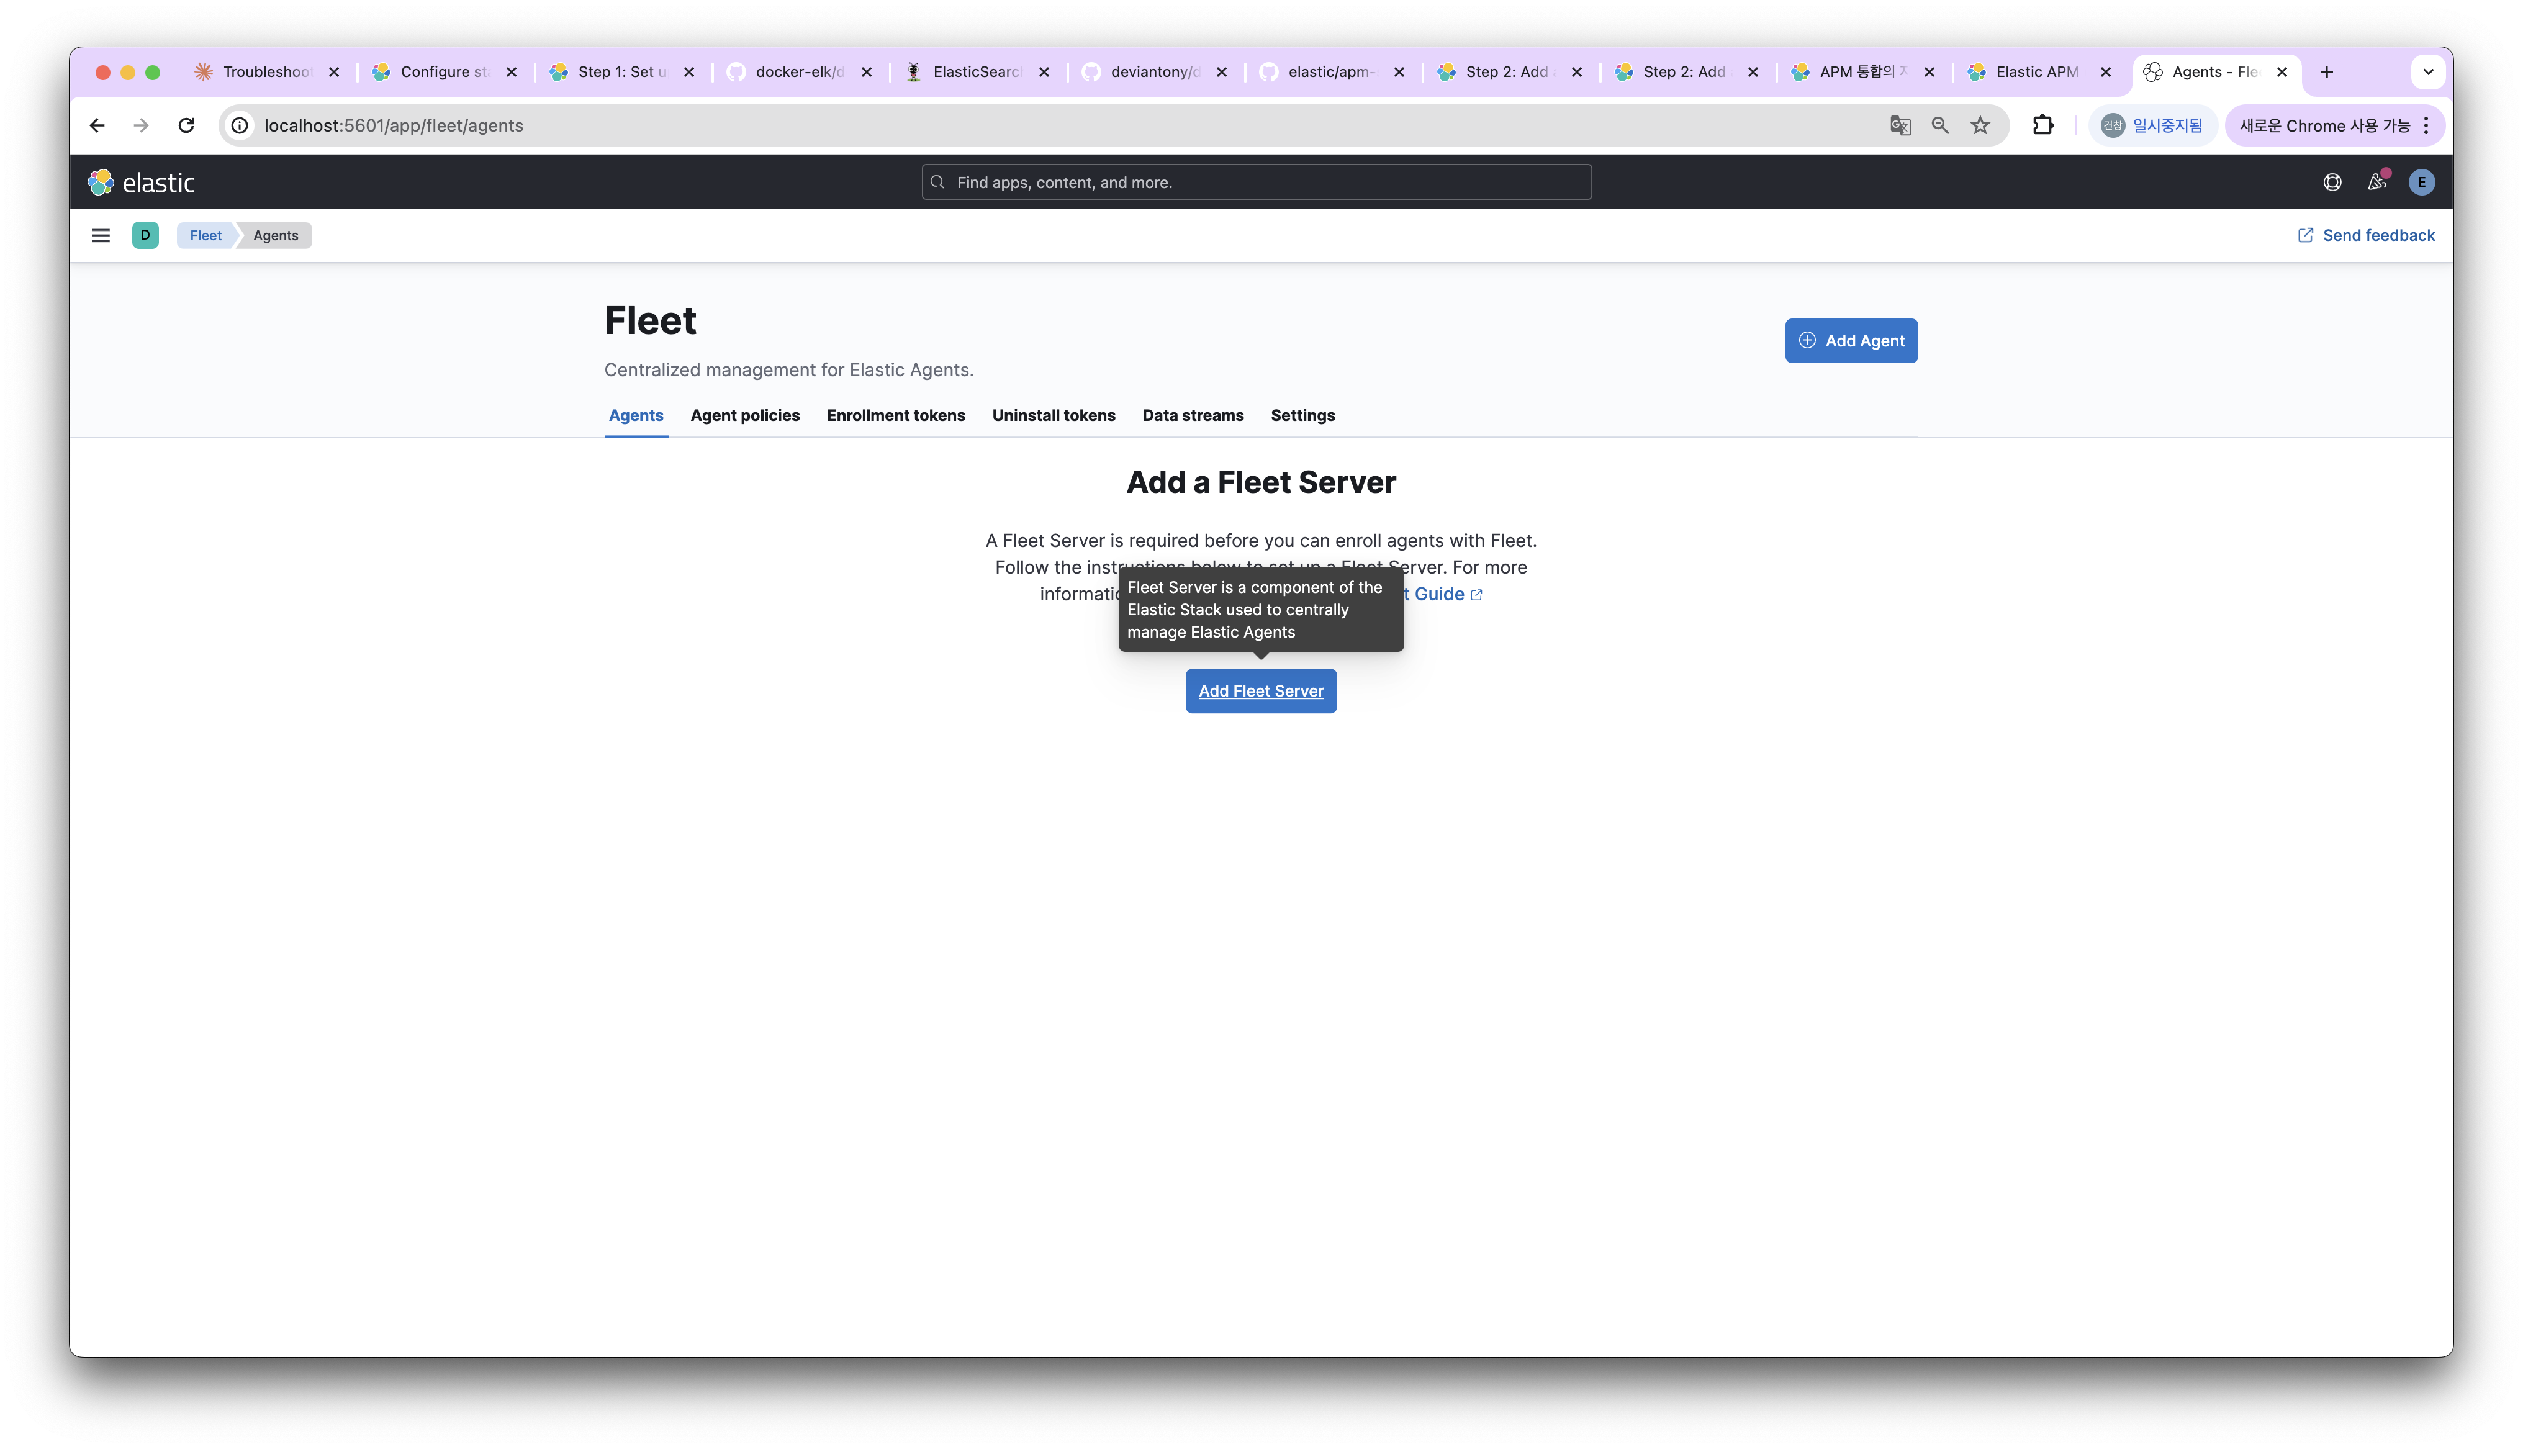
Task: Click the D space selector avatar
Action: pyautogui.click(x=145, y=236)
